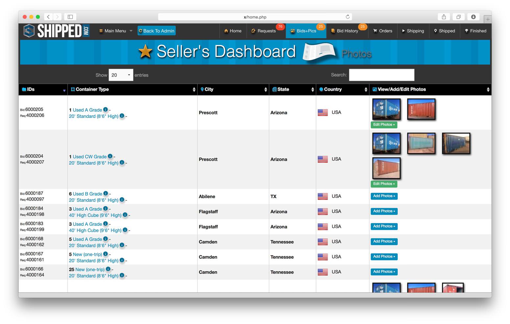Show all tabs overview icon
Image resolution: width=510 pixels, height=324 pixels.
coord(458,17)
